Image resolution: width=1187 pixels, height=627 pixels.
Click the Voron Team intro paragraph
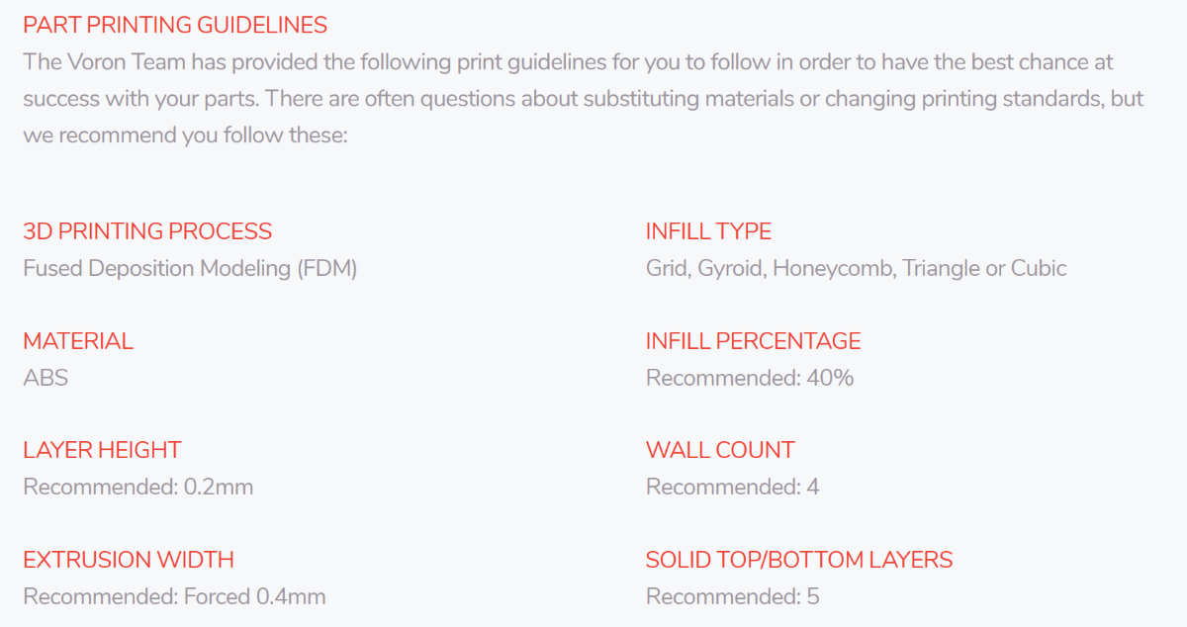coord(584,98)
